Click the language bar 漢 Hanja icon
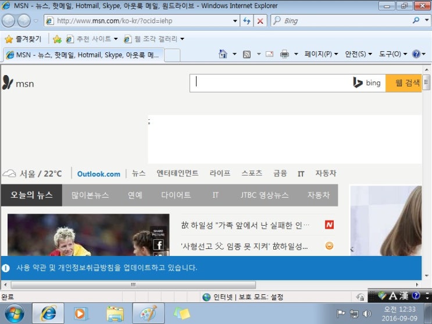Screen dimensions: 432x324 404,296
